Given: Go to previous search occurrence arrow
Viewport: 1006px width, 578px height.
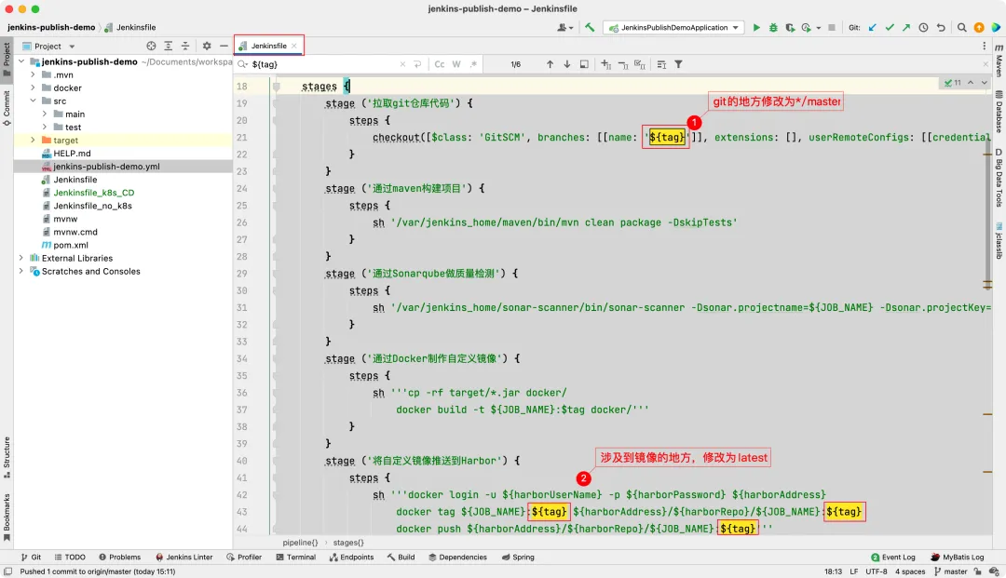Looking at the screenshot, I should 550,64.
